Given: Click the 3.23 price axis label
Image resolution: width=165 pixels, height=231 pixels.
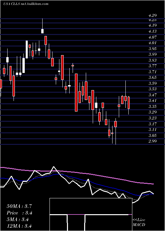Looking at the screenshot, I should click(152, 118).
